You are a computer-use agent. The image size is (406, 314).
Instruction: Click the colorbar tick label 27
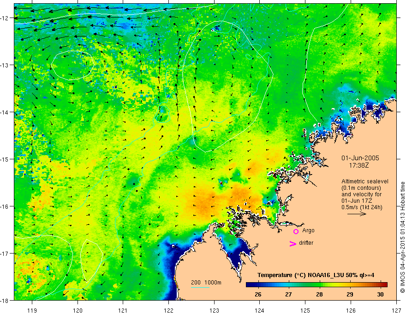point(288,295)
